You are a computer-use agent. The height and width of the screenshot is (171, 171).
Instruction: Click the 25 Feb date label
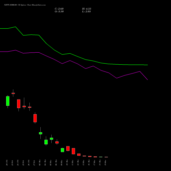click(24, 162)
